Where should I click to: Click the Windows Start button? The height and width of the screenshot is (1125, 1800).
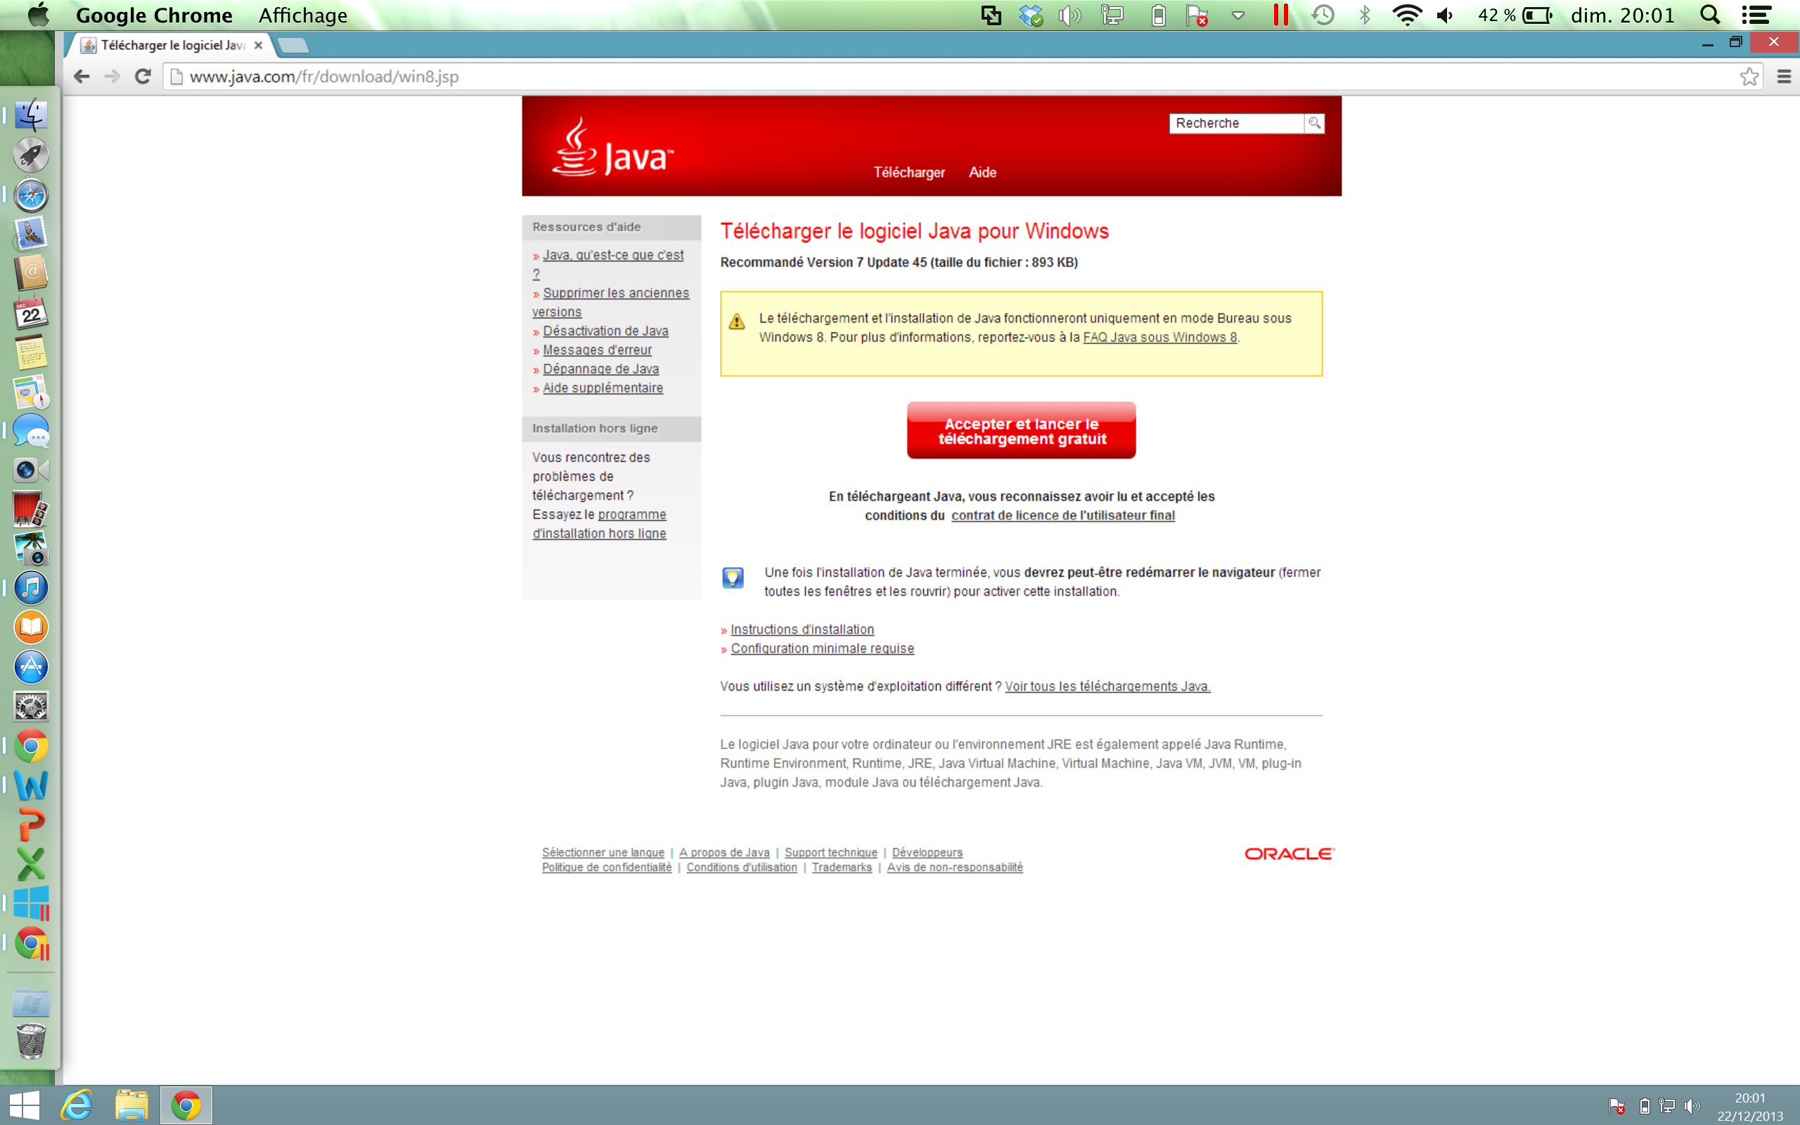pyautogui.click(x=24, y=1105)
